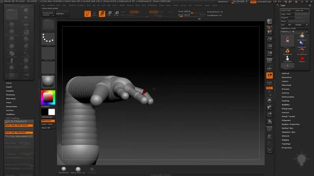Screen dimensions: 314x176
Task: Toggle the orange XYZ rotation button
Action: click(269, 88)
